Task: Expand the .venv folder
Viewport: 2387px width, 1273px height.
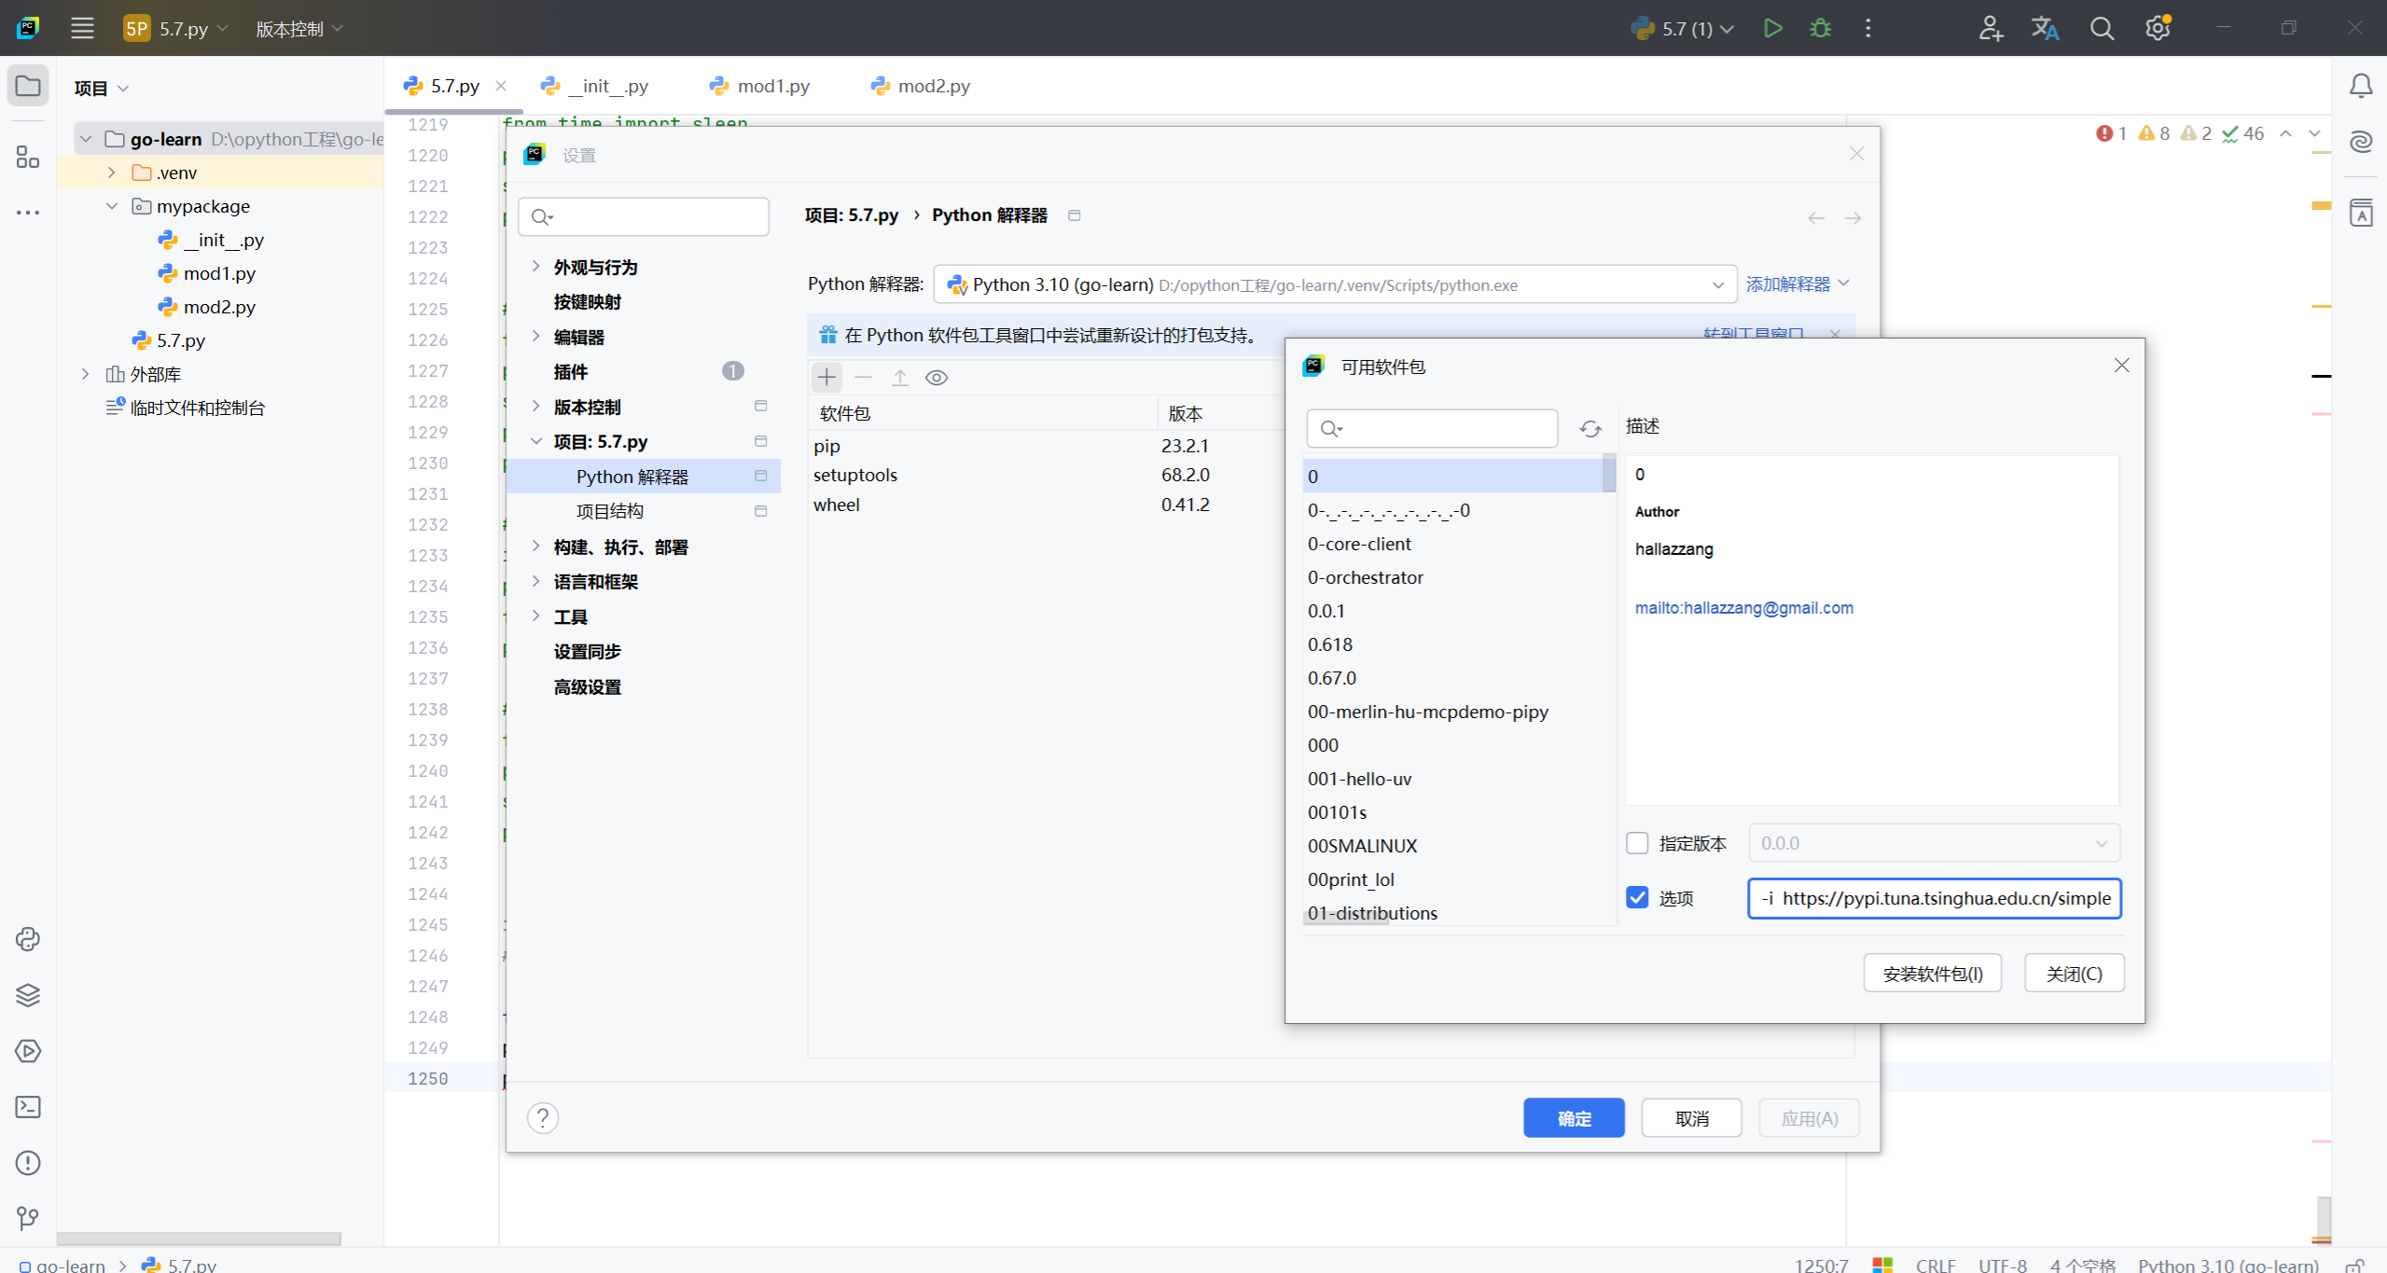Action: (x=111, y=173)
